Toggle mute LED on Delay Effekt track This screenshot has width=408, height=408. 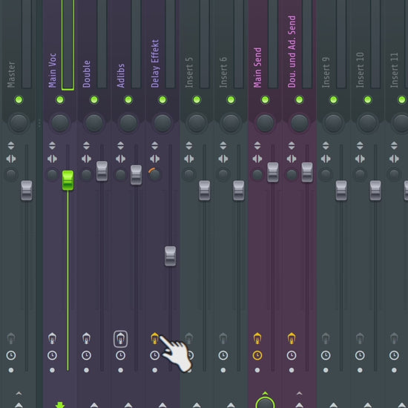(x=162, y=99)
